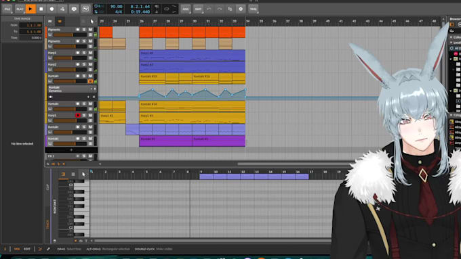The width and height of the screenshot is (461, 259).
Task: Toggle the clip launcher overdub icon
Action: 74,9
